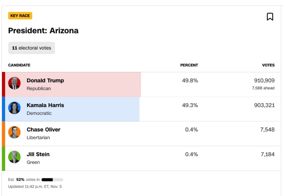The width and height of the screenshot is (284, 196).
Task: Select the Donald Trump candidate name
Action: point(46,80)
